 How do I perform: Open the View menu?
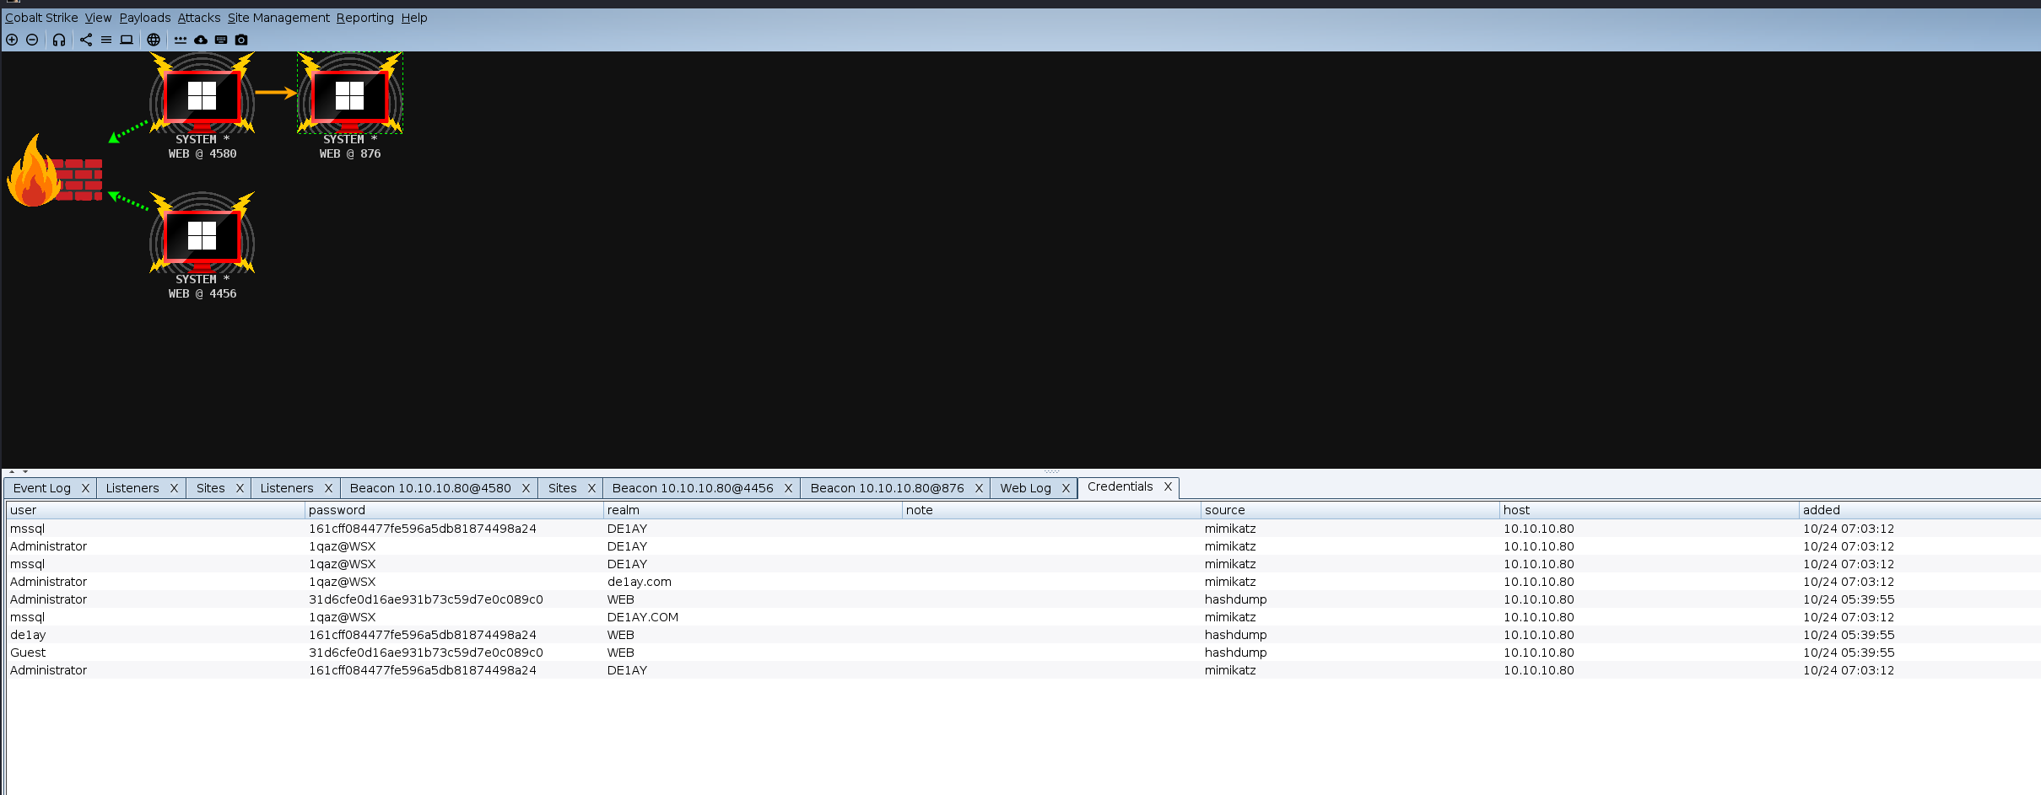point(98,18)
